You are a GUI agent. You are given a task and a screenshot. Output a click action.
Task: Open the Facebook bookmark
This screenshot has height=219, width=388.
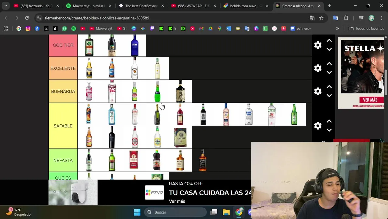point(37,28)
